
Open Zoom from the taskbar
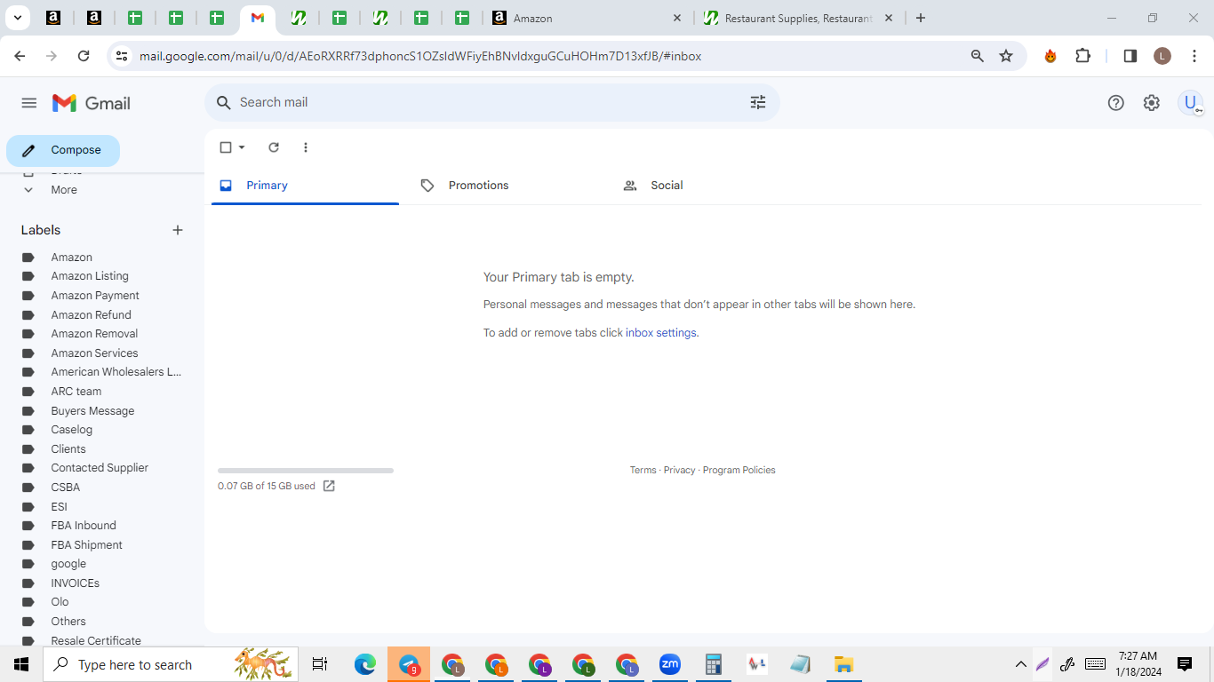click(669, 664)
